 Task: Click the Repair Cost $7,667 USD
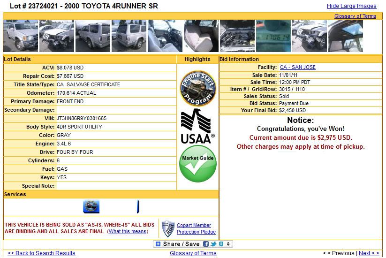click(70, 76)
